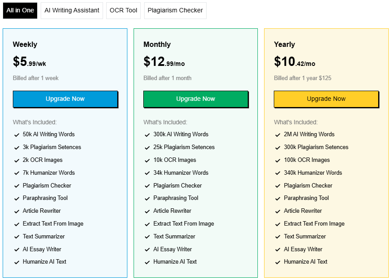Click the Yearly plan $10.42/mo price

[294, 62]
